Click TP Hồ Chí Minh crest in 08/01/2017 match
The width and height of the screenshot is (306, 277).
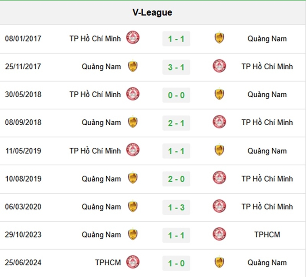(133, 37)
